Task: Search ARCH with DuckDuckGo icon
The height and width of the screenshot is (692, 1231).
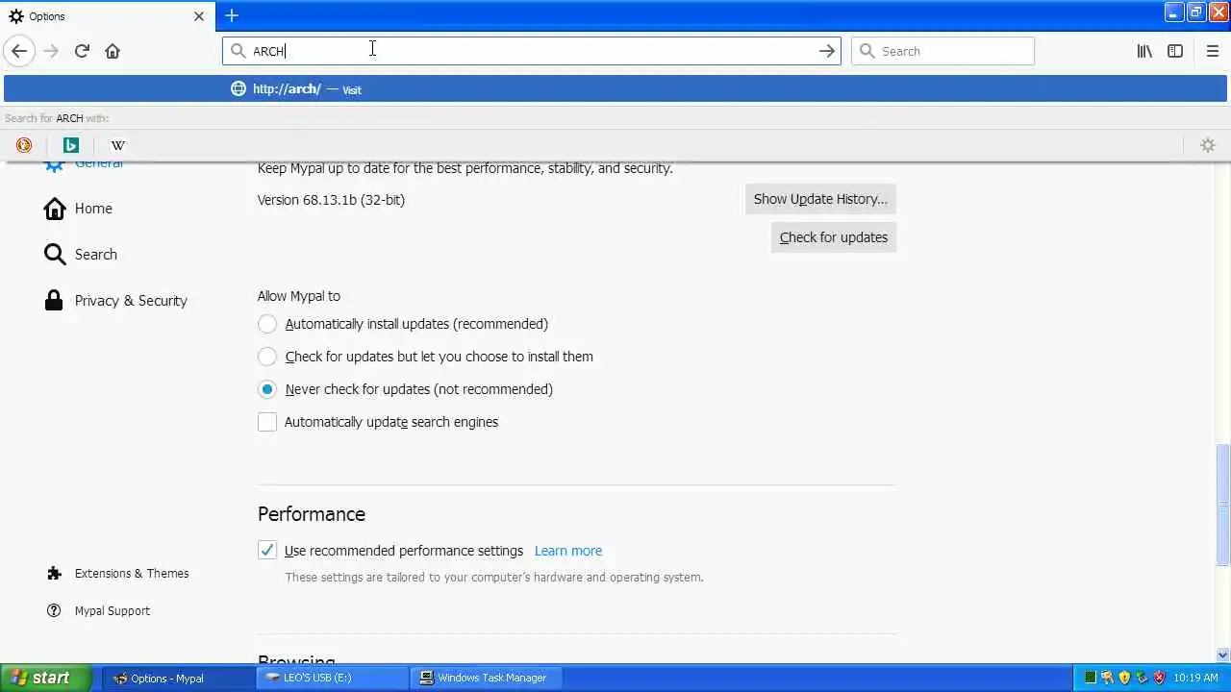Action: [x=24, y=145]
